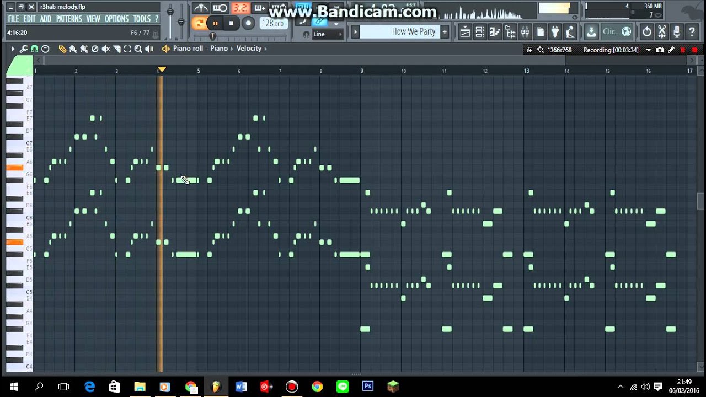Screen dimensions: 706x397
Task: Click the online news Clic.. globe button
Action: click(617, 32)
